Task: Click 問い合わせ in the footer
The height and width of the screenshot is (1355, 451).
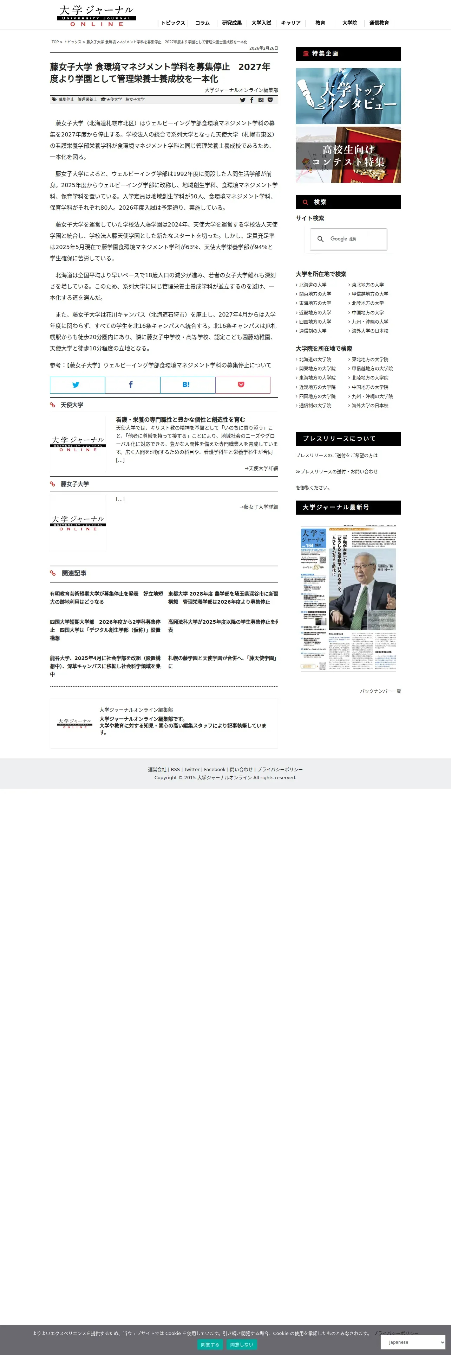Action: 241,770
